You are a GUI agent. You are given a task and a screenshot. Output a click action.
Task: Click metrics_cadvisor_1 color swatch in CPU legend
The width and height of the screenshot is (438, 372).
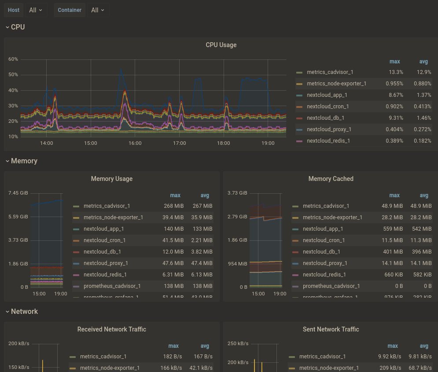[299, 73]
